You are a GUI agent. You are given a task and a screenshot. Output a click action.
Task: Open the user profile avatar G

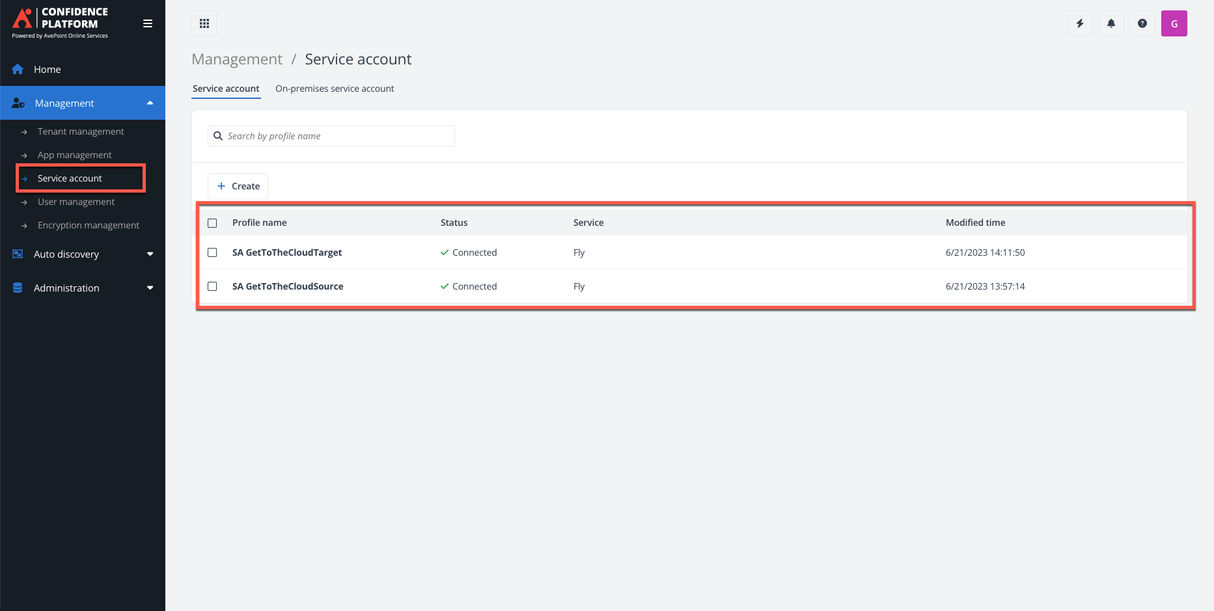click(x=1174, y=23)
